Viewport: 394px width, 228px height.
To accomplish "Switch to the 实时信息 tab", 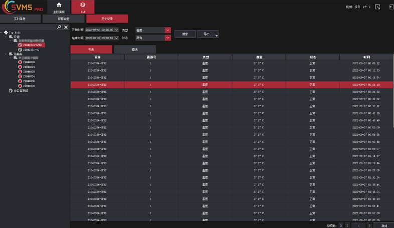I will 21,19.
